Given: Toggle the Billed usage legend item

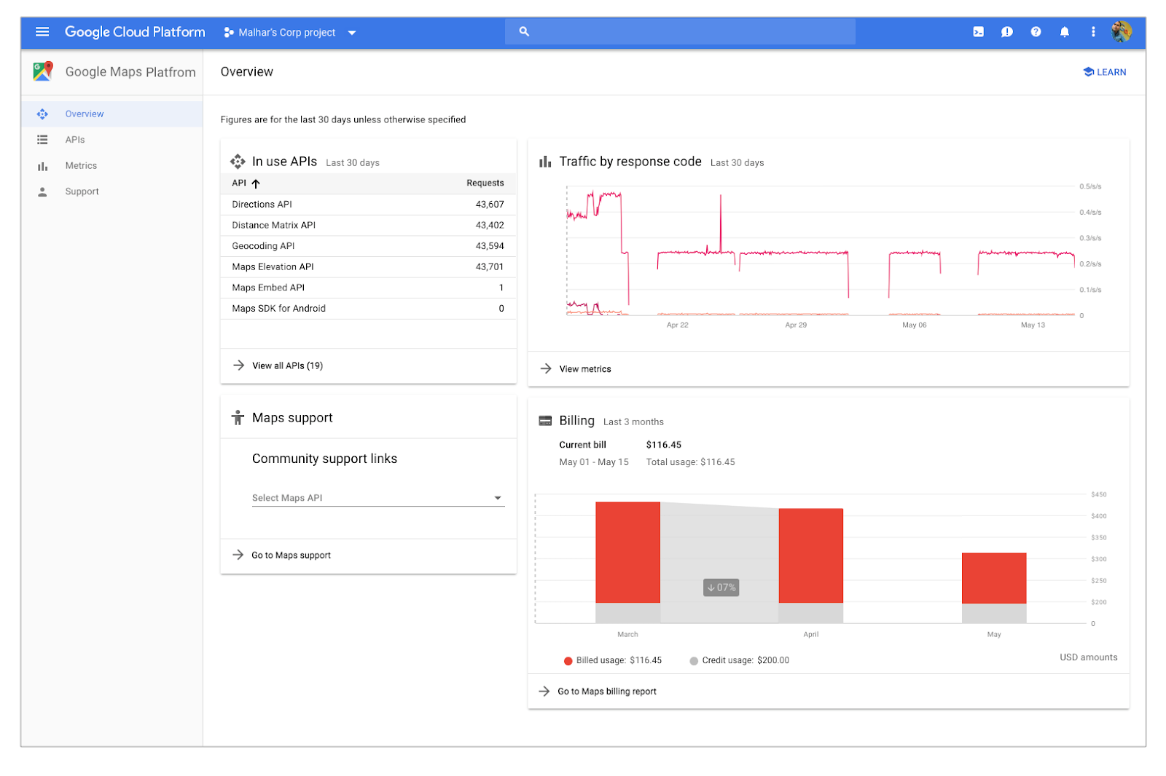Looking at the screenshot, I should pyautogui.click(x=613, y=660).
